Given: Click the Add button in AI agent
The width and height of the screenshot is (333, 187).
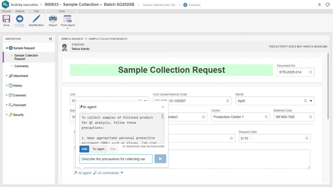Looking at the screenshot, I should (84, 149).
